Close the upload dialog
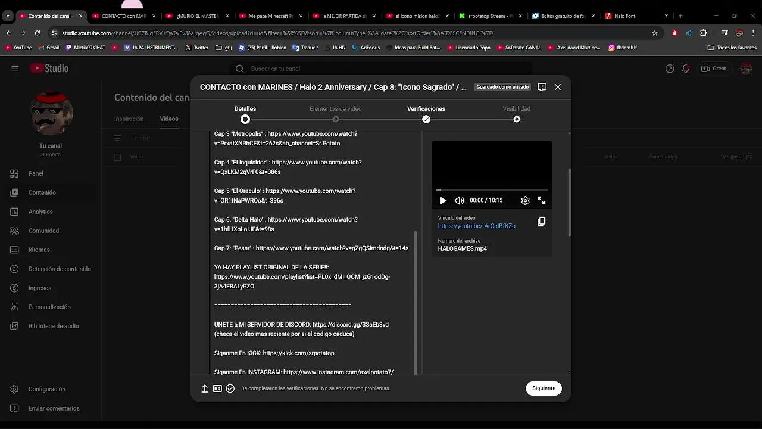The image size is (762, 429). pos(558,87)
